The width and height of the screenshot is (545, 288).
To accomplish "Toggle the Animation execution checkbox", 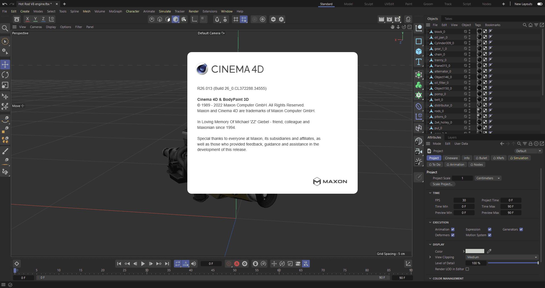I will pyautogui.click(x=453, y=229).
